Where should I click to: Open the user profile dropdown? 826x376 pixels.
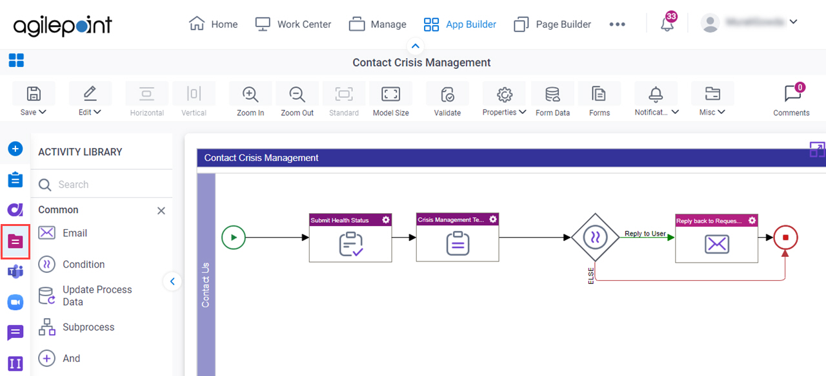pyautogui.click(x=749, y=23)
